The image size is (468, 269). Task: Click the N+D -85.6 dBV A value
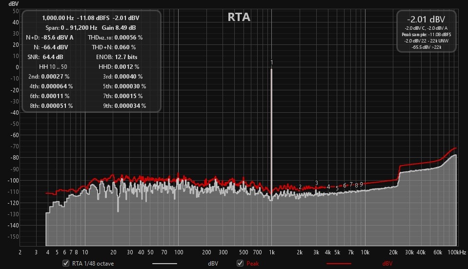click(x=57, y=38)
